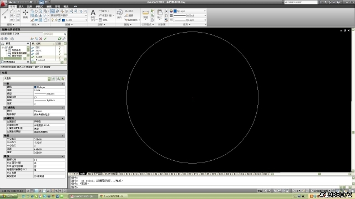Select the Move tool in Modify panel

26,14
